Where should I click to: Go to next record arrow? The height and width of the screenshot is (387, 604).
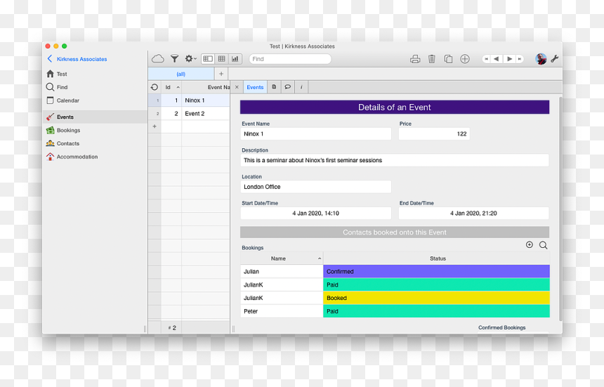pos(509,59)
